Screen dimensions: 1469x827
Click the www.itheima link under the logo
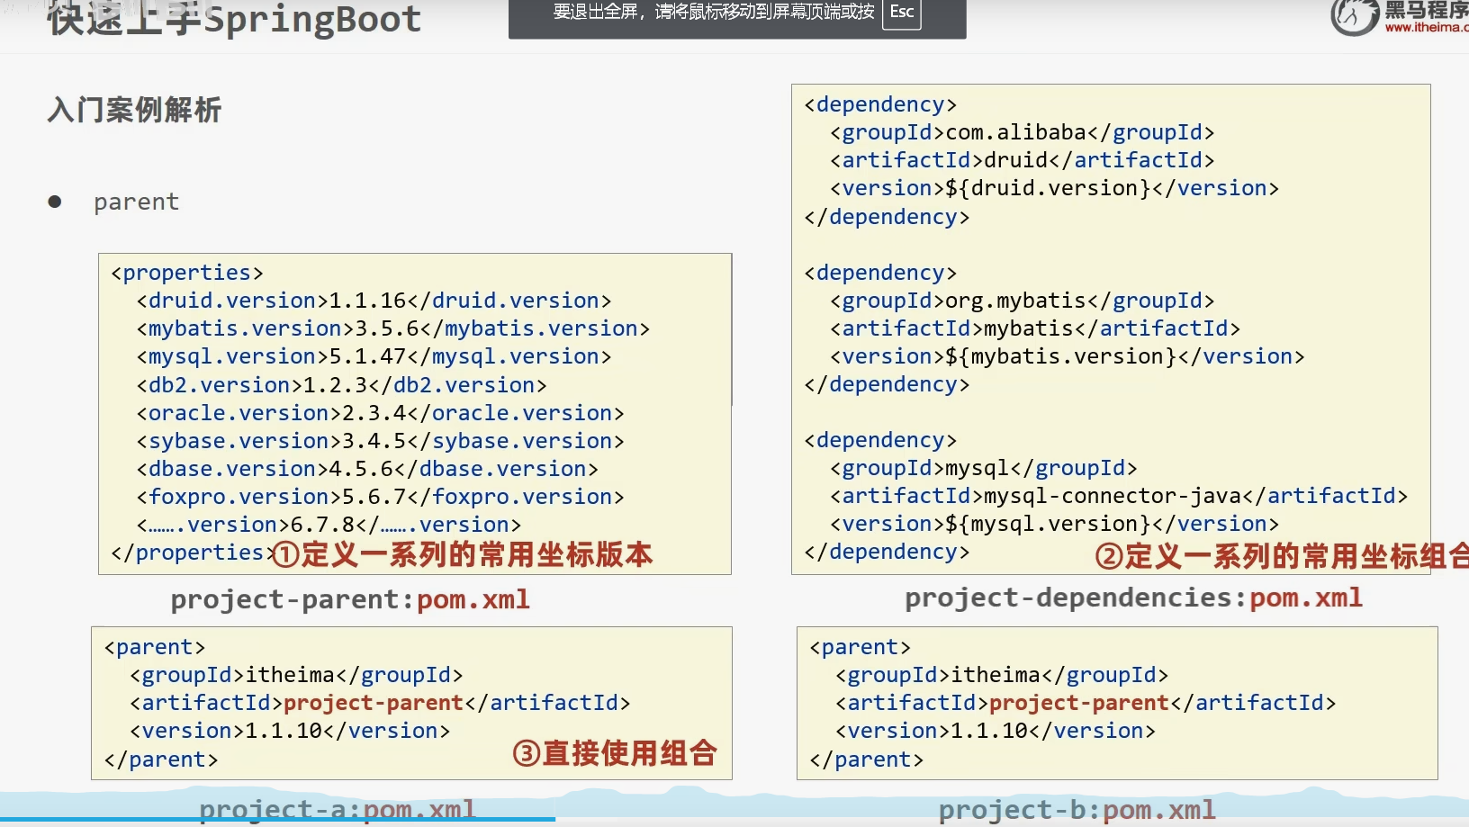1427,28
